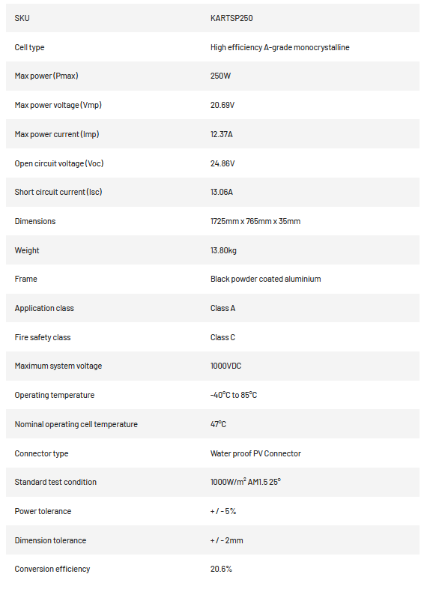The image size is (430, 589).
Task: Click the Open circuit voltage (Voc) label
Action: [x=59, y=164]
